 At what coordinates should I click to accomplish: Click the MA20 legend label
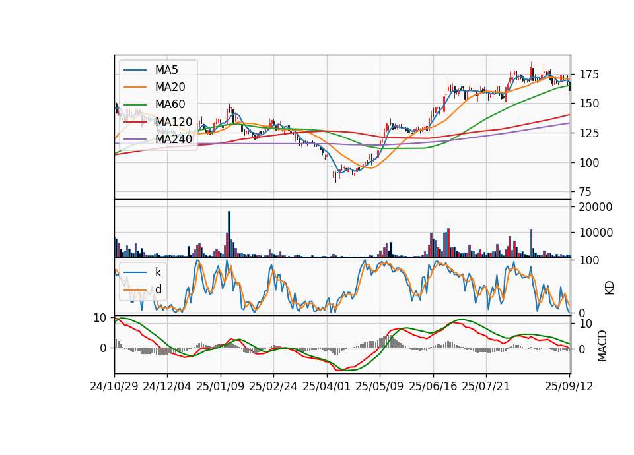pyautogui.click(x=170, y=87)
